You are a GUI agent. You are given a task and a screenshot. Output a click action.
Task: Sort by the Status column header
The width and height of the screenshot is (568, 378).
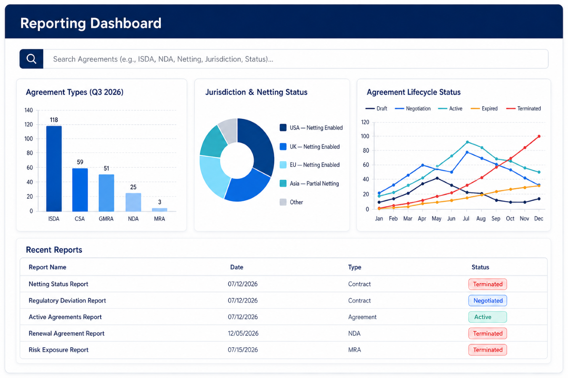click(x=480, y=267)
